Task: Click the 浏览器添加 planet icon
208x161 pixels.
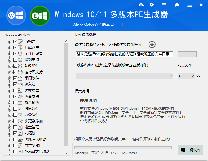Action: tap(20, 121)
